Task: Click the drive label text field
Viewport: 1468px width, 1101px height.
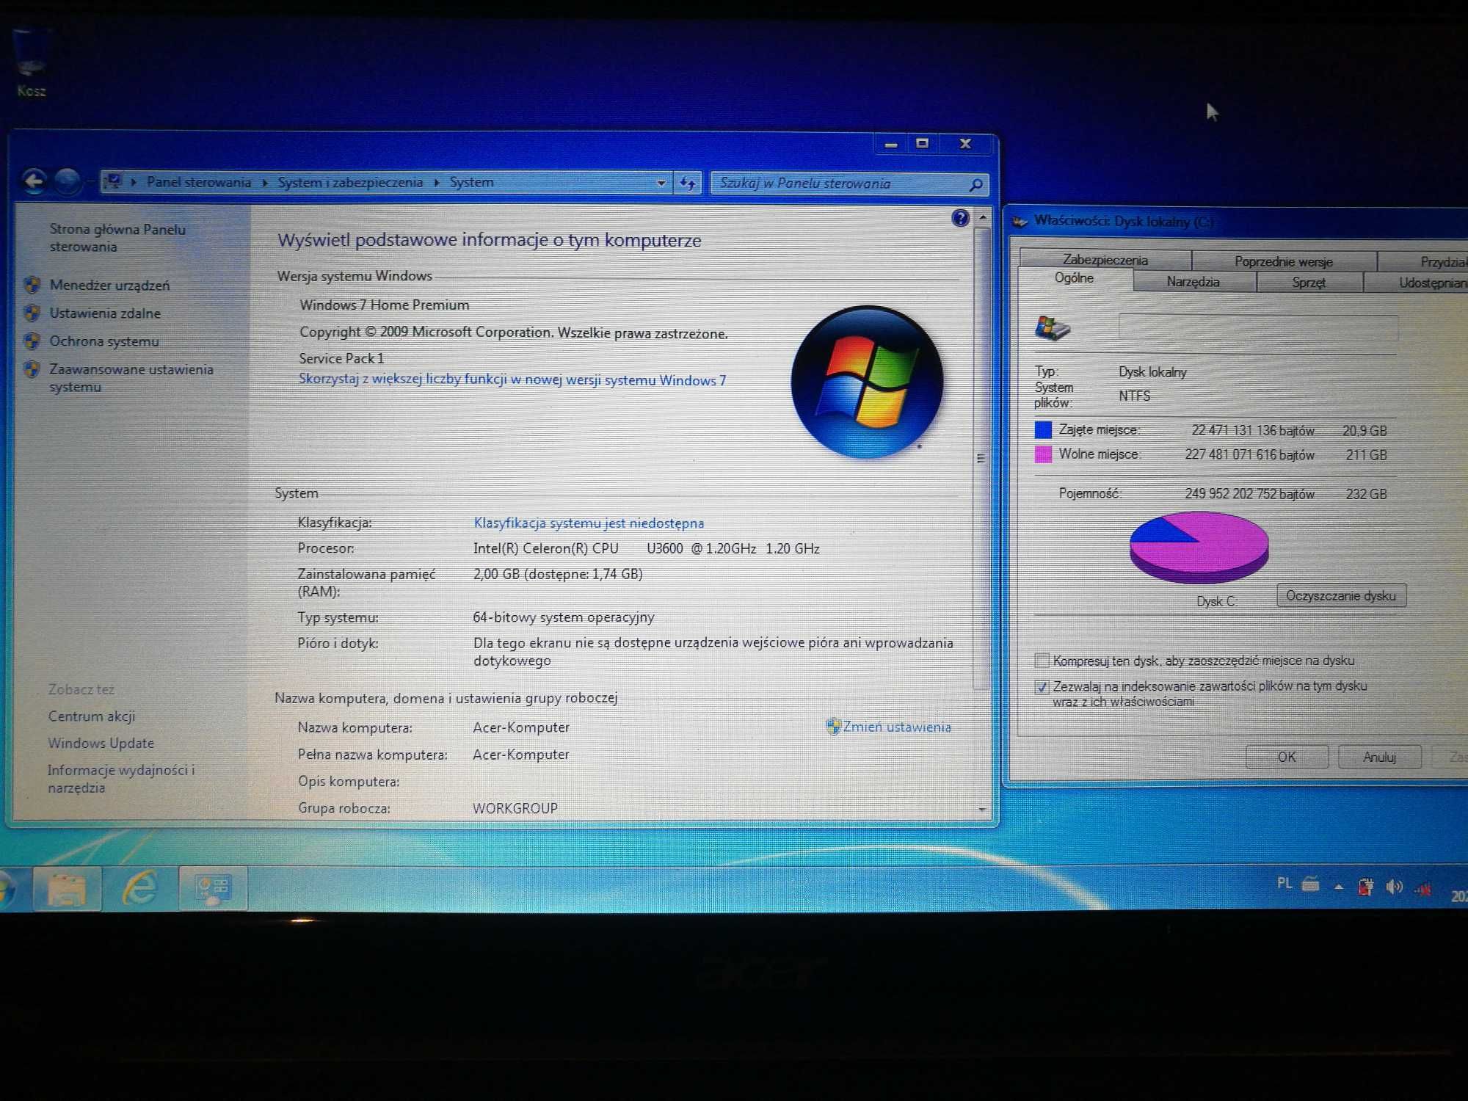Action: pyautogui.click(x=1258, y=327)
